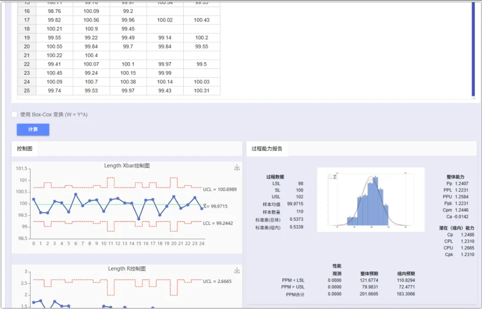Click the blue 计算 calculate button
The height and width of the screenshot is (309, 482).
33,129
